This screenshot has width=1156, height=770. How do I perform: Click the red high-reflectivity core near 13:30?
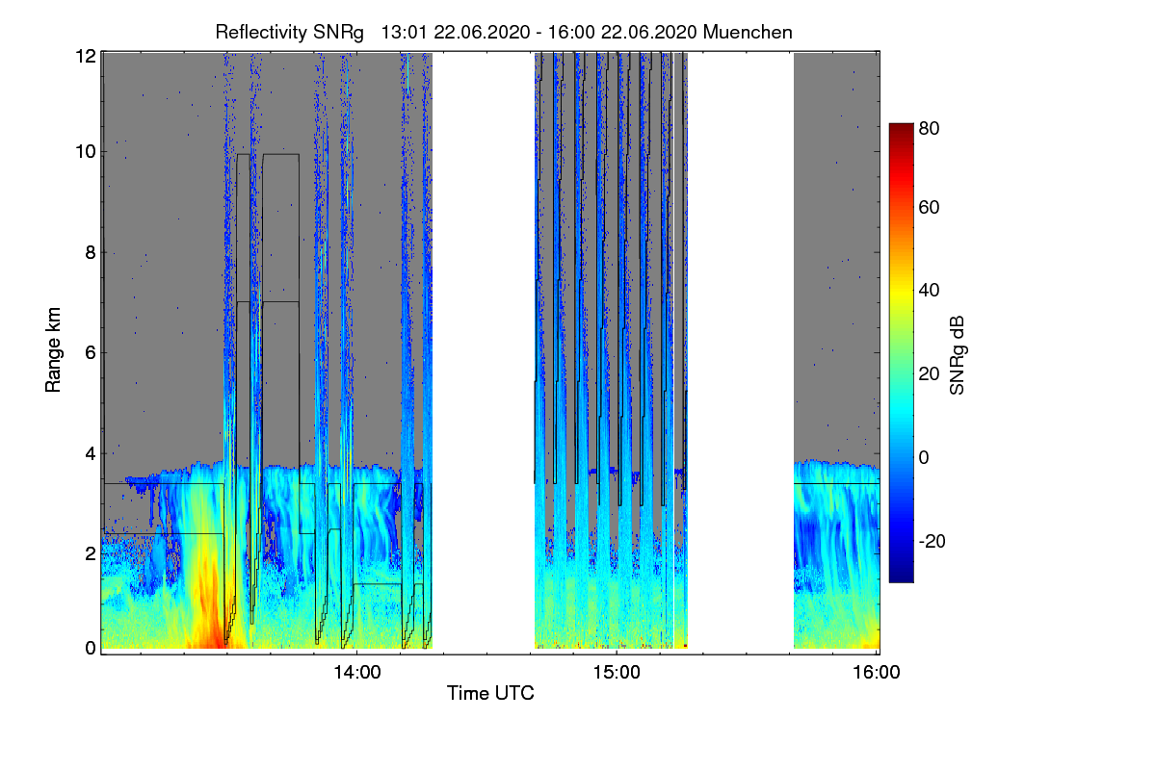pyautogui.click(x=208, y=606)
